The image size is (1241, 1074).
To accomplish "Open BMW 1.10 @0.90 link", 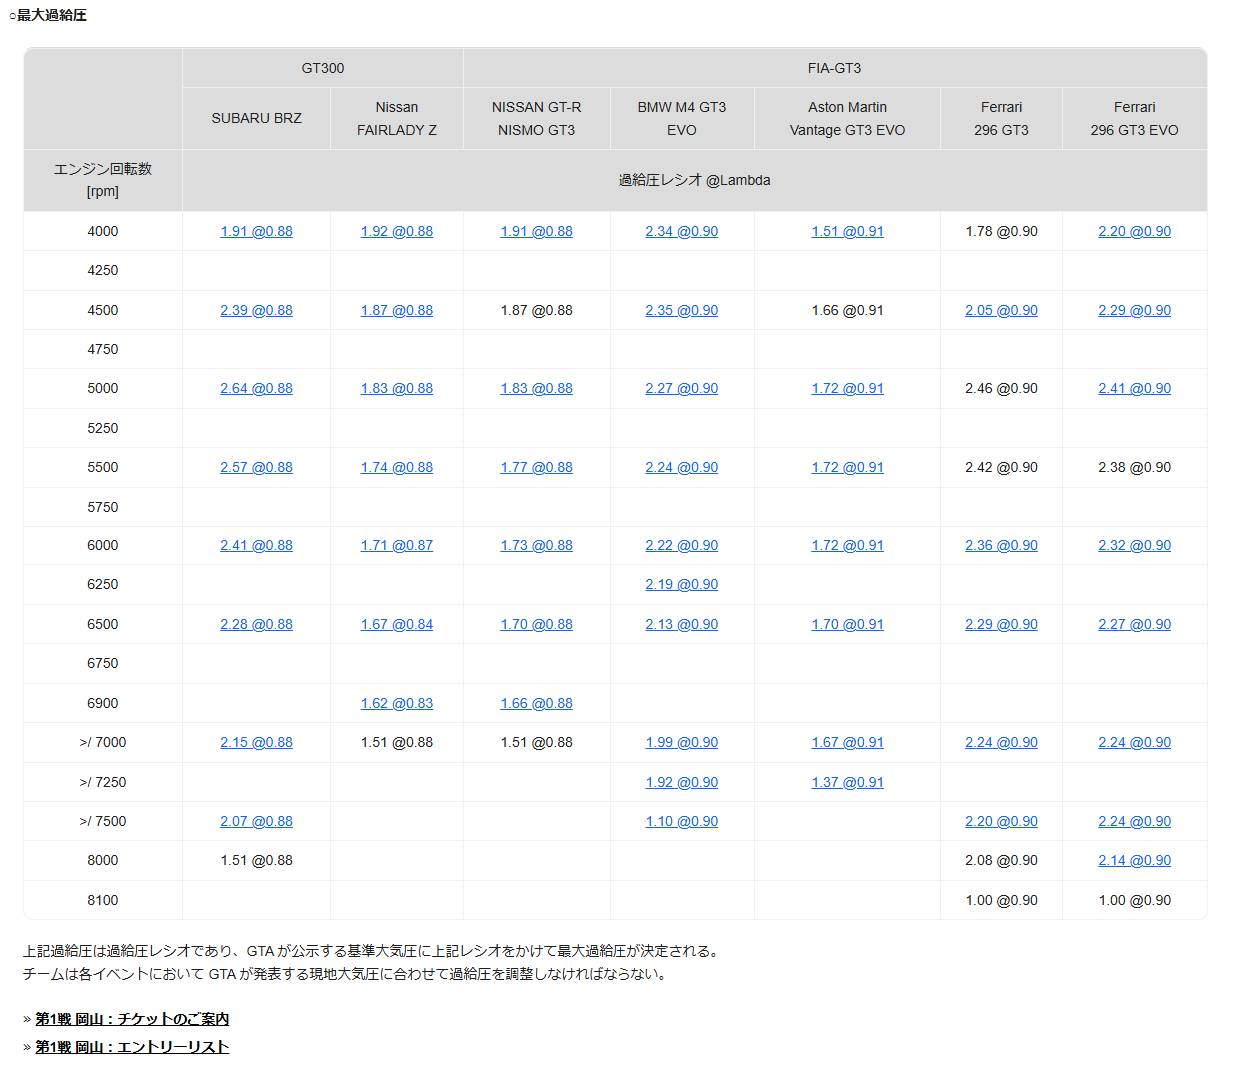I will pos(682,821).
